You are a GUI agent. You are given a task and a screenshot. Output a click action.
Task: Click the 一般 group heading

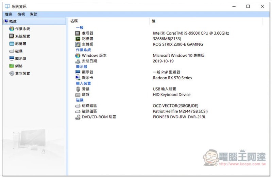80,27
